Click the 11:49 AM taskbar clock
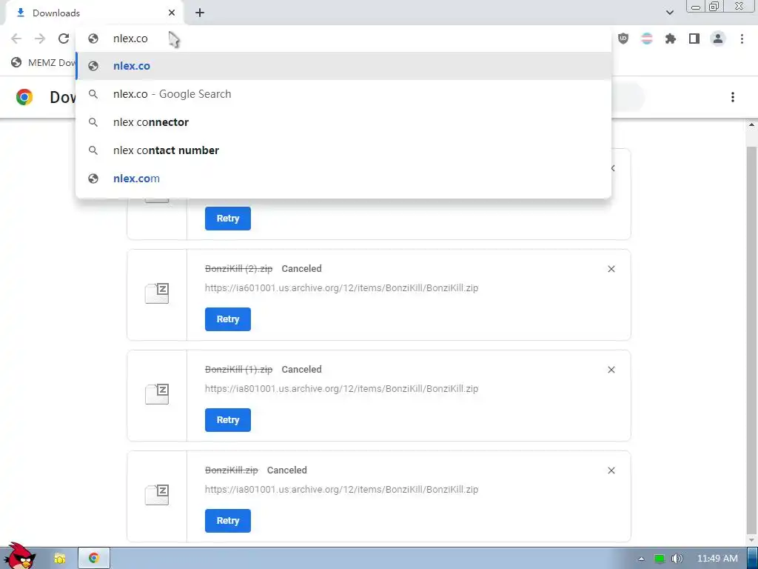This screenshot has width=758, height=569. (717, 559)
